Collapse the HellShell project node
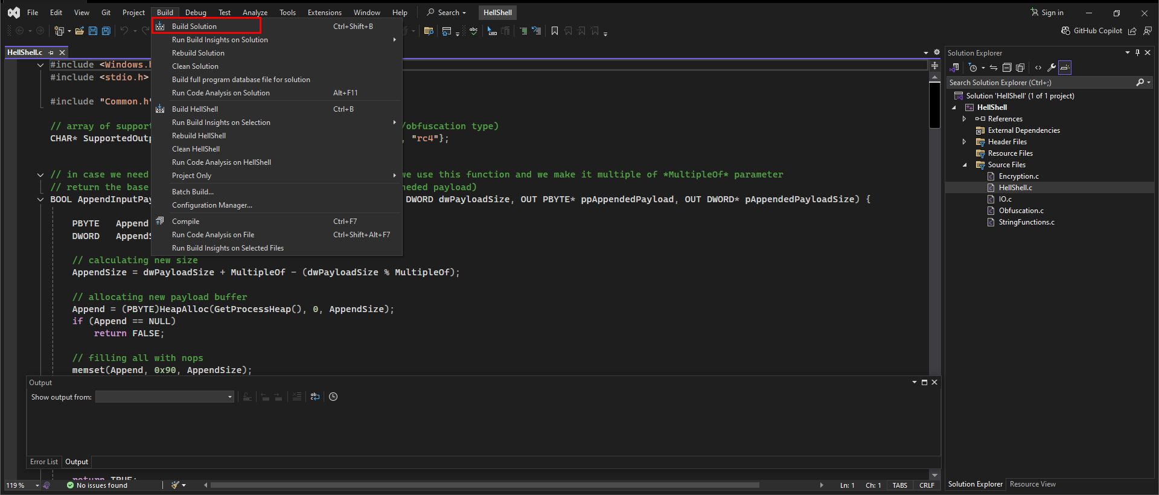Viewport: 1159px width, 495px height. click(954, 107)
